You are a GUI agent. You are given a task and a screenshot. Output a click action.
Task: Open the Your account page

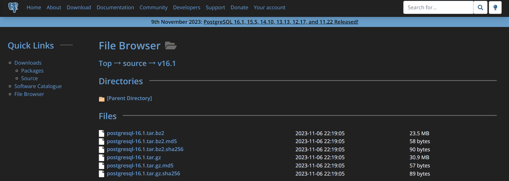pyautogui.click(x=269, y=7)
